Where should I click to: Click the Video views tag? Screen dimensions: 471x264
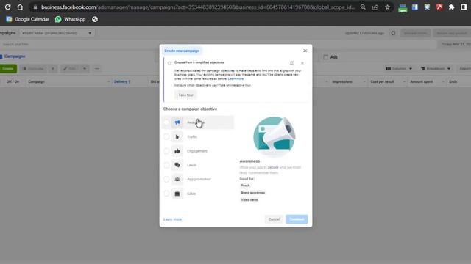(x=249, y=200)
